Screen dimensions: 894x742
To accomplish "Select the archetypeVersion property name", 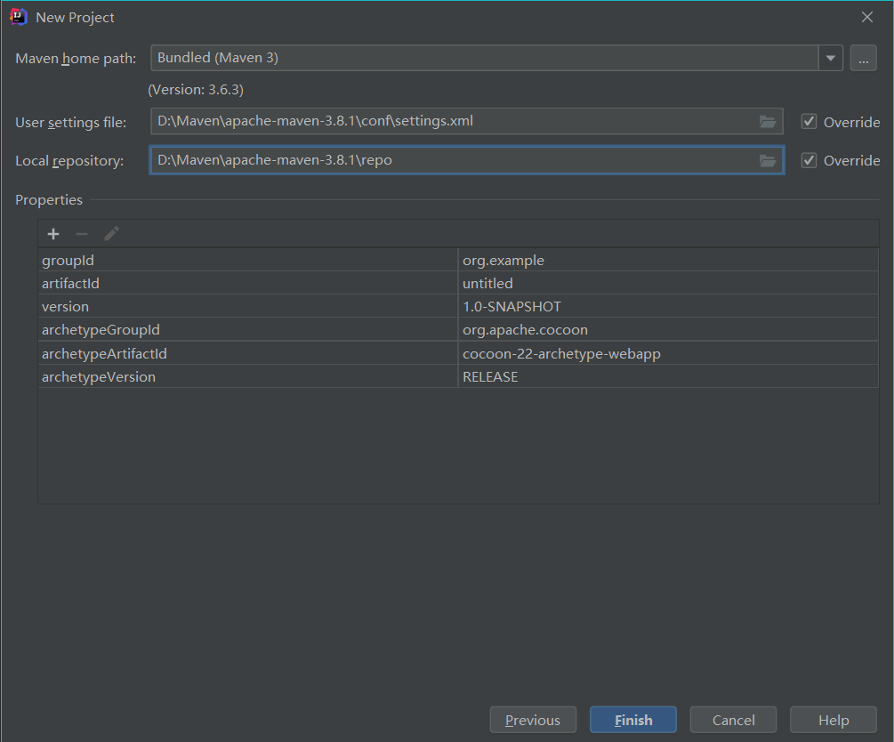I will pyautogui.click(x=98, y=377).
